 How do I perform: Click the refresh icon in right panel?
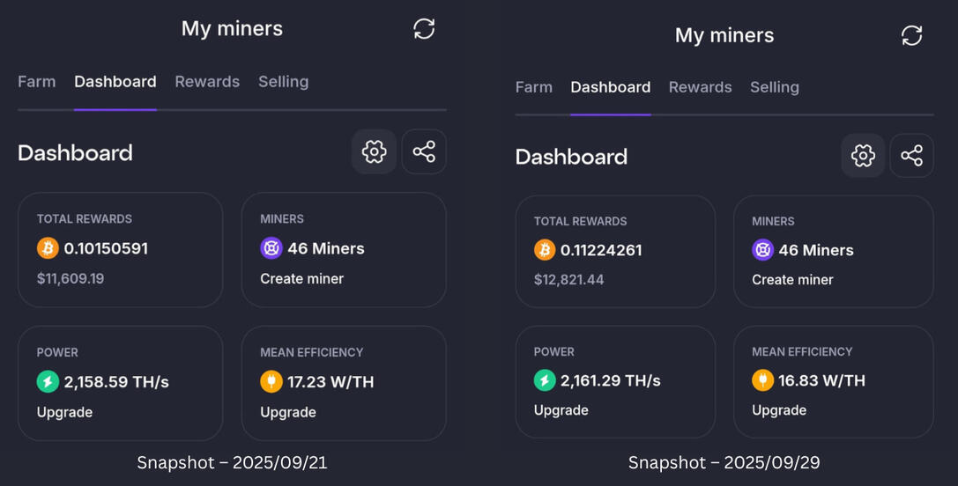coord(911,35)
